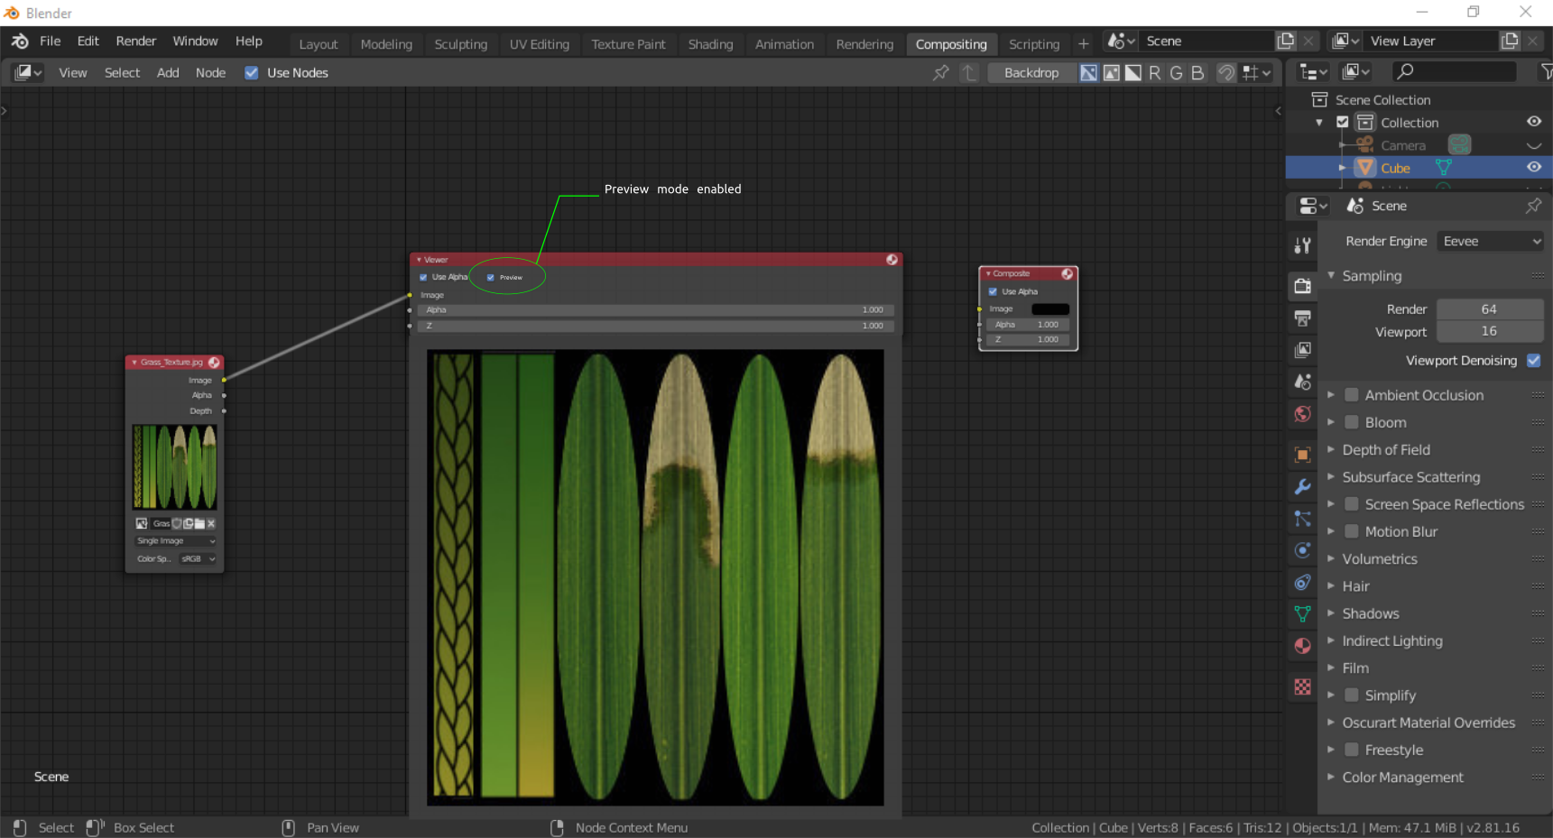This screenshot has height=838, width=1553.
Task: Hide the Cube object with eye icon
Action: point(1533,167)
